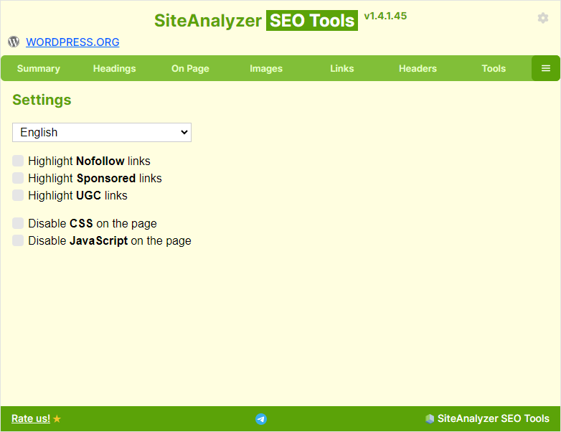This screenshot has height=432, width=561.
Task: Click the WordPress favicon beside the site name
Action: pos(14,42)
